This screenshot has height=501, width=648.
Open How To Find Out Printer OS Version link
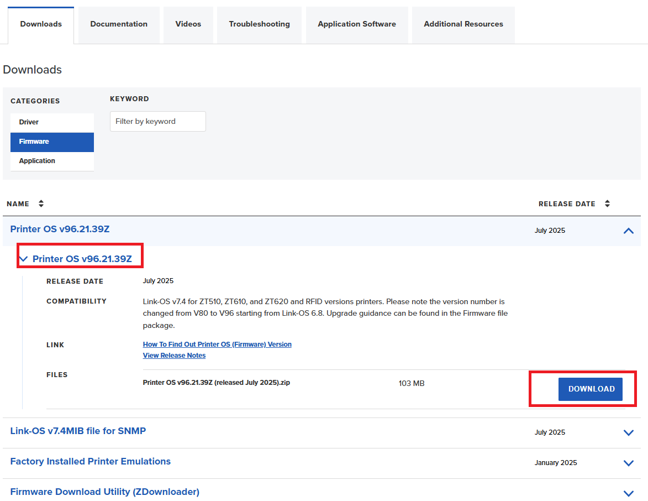tap(217, 345)
